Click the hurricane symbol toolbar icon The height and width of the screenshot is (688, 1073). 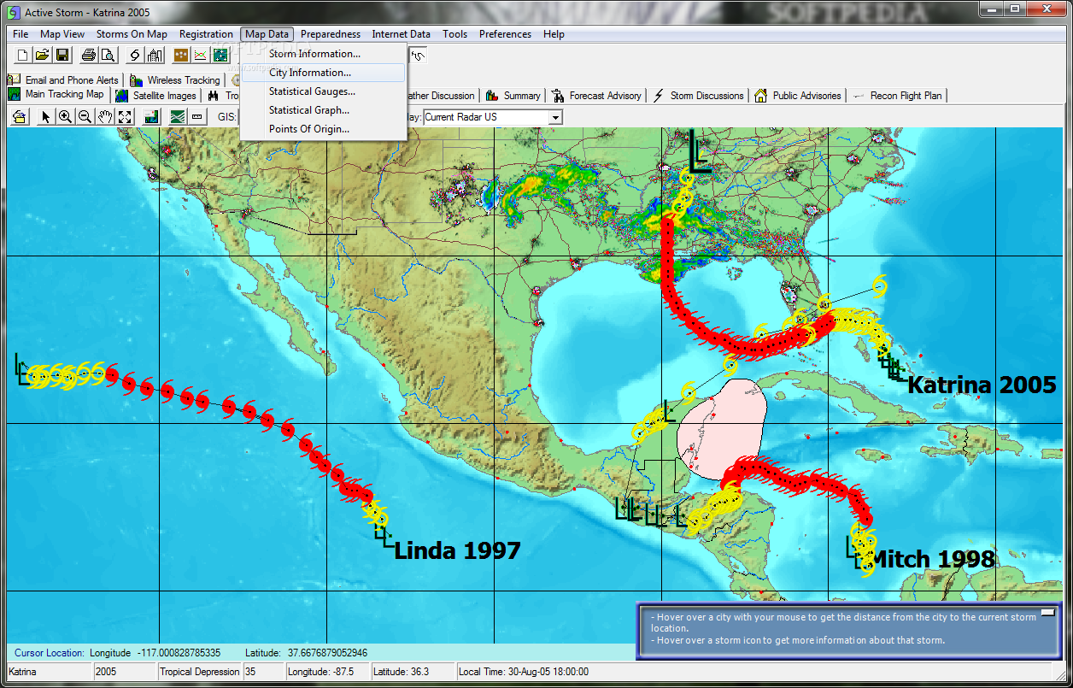click(x=136, y=56)
